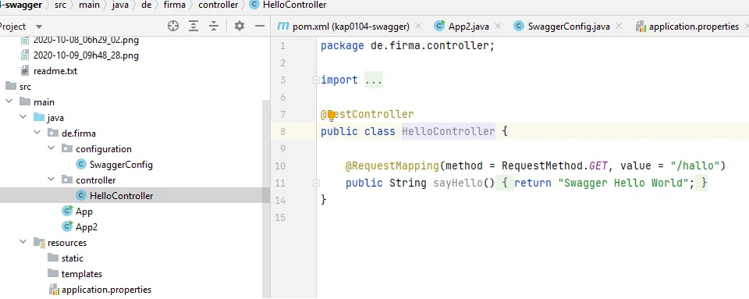Collapse the configuration package
The height and width of the screenshot is (299, 749).
pos(51,148)
